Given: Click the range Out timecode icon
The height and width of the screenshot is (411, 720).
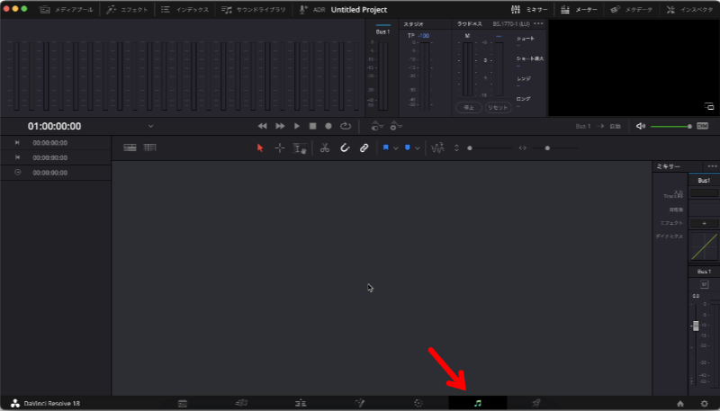Looking at the screenshot, I should [17, 157].
